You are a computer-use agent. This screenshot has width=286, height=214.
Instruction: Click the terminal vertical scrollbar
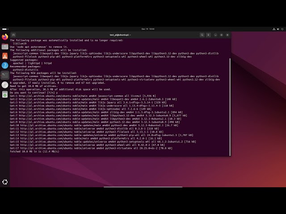230,107
